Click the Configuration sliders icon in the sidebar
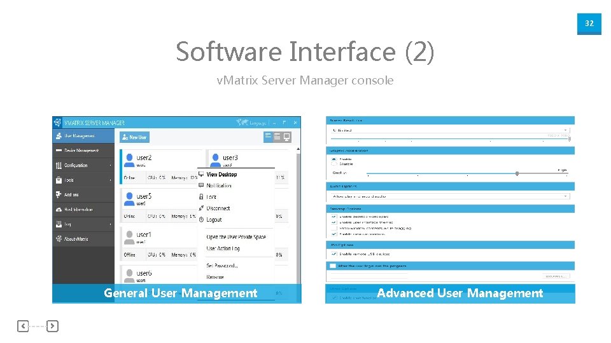This screenshot has height=343, width=611. [x=59, y=165]
